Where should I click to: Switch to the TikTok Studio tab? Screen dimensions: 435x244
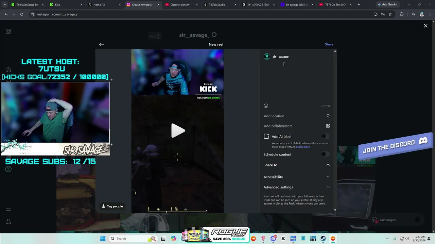(220, 5)
